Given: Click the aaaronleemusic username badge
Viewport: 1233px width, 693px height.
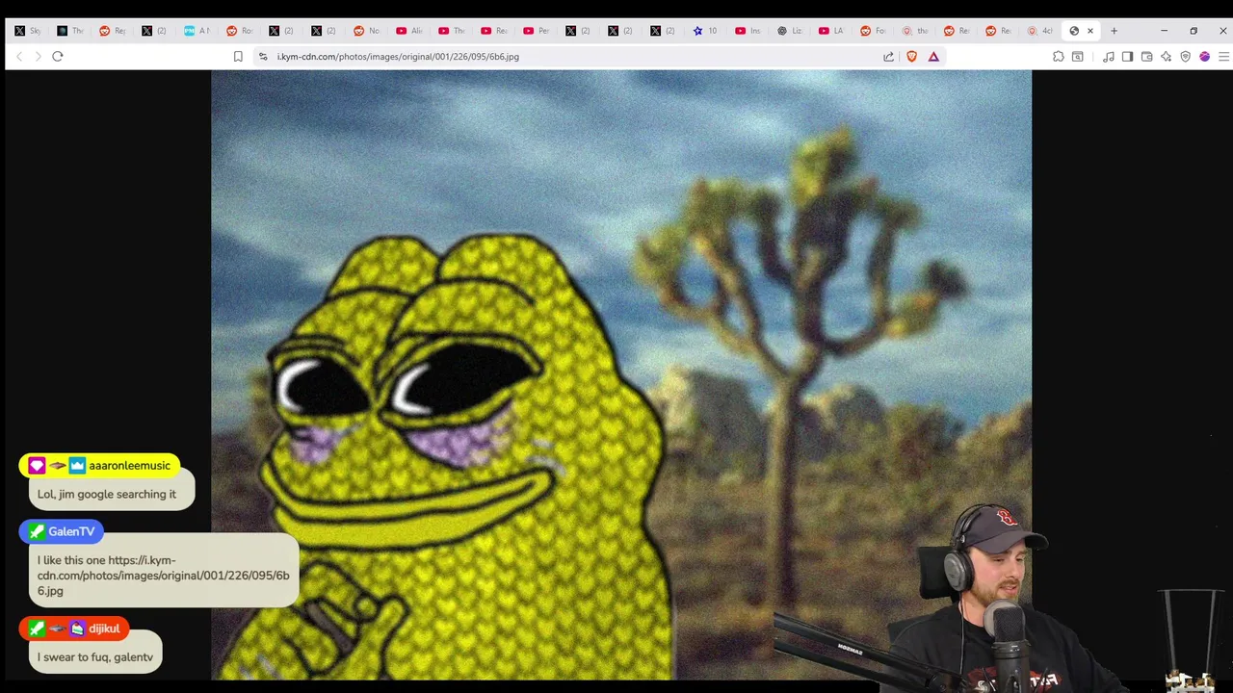Looking at the screenshot, I should [129, 466].
